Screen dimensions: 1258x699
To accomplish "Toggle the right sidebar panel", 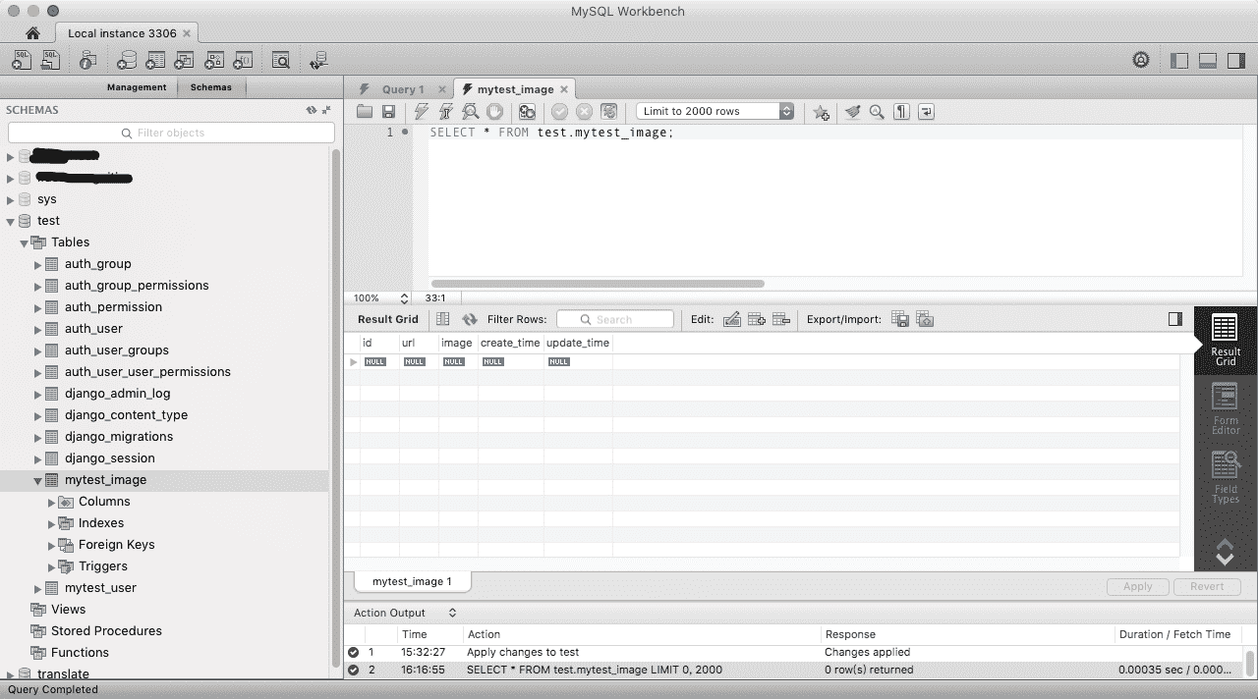I will tap(1236, 61).
